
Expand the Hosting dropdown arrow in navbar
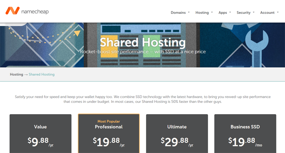coord(212,12)
